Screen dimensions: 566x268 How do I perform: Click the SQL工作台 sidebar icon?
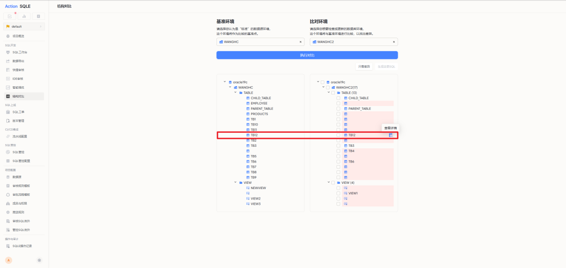(x=8, y=52)
